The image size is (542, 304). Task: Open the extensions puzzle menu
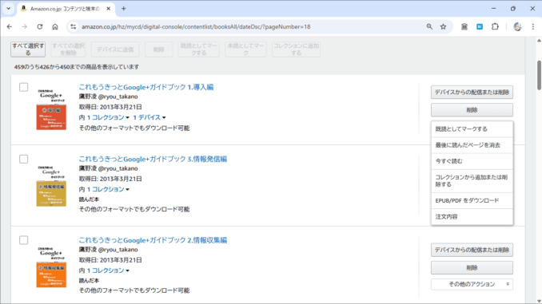[495, 26]
